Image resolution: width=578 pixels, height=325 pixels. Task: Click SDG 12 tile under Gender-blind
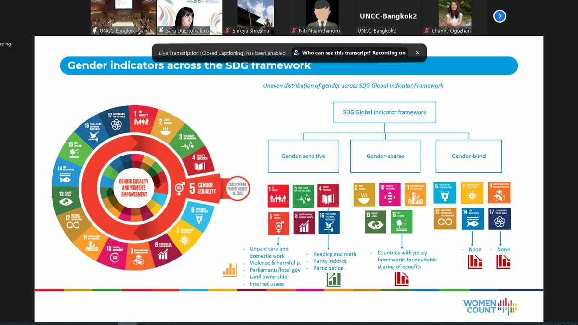pos(445,218)
